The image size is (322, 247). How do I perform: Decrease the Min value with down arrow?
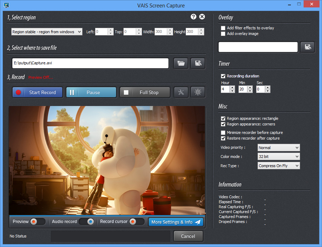(250, 91)
